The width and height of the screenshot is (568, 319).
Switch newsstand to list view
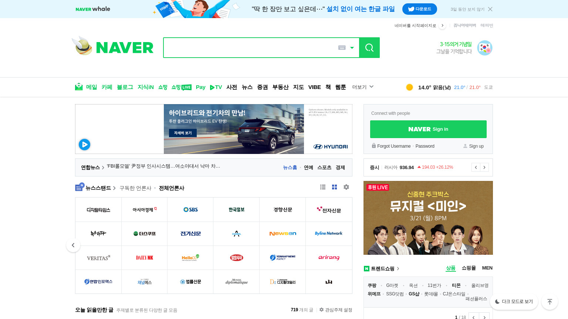click(x=323, y=187)
